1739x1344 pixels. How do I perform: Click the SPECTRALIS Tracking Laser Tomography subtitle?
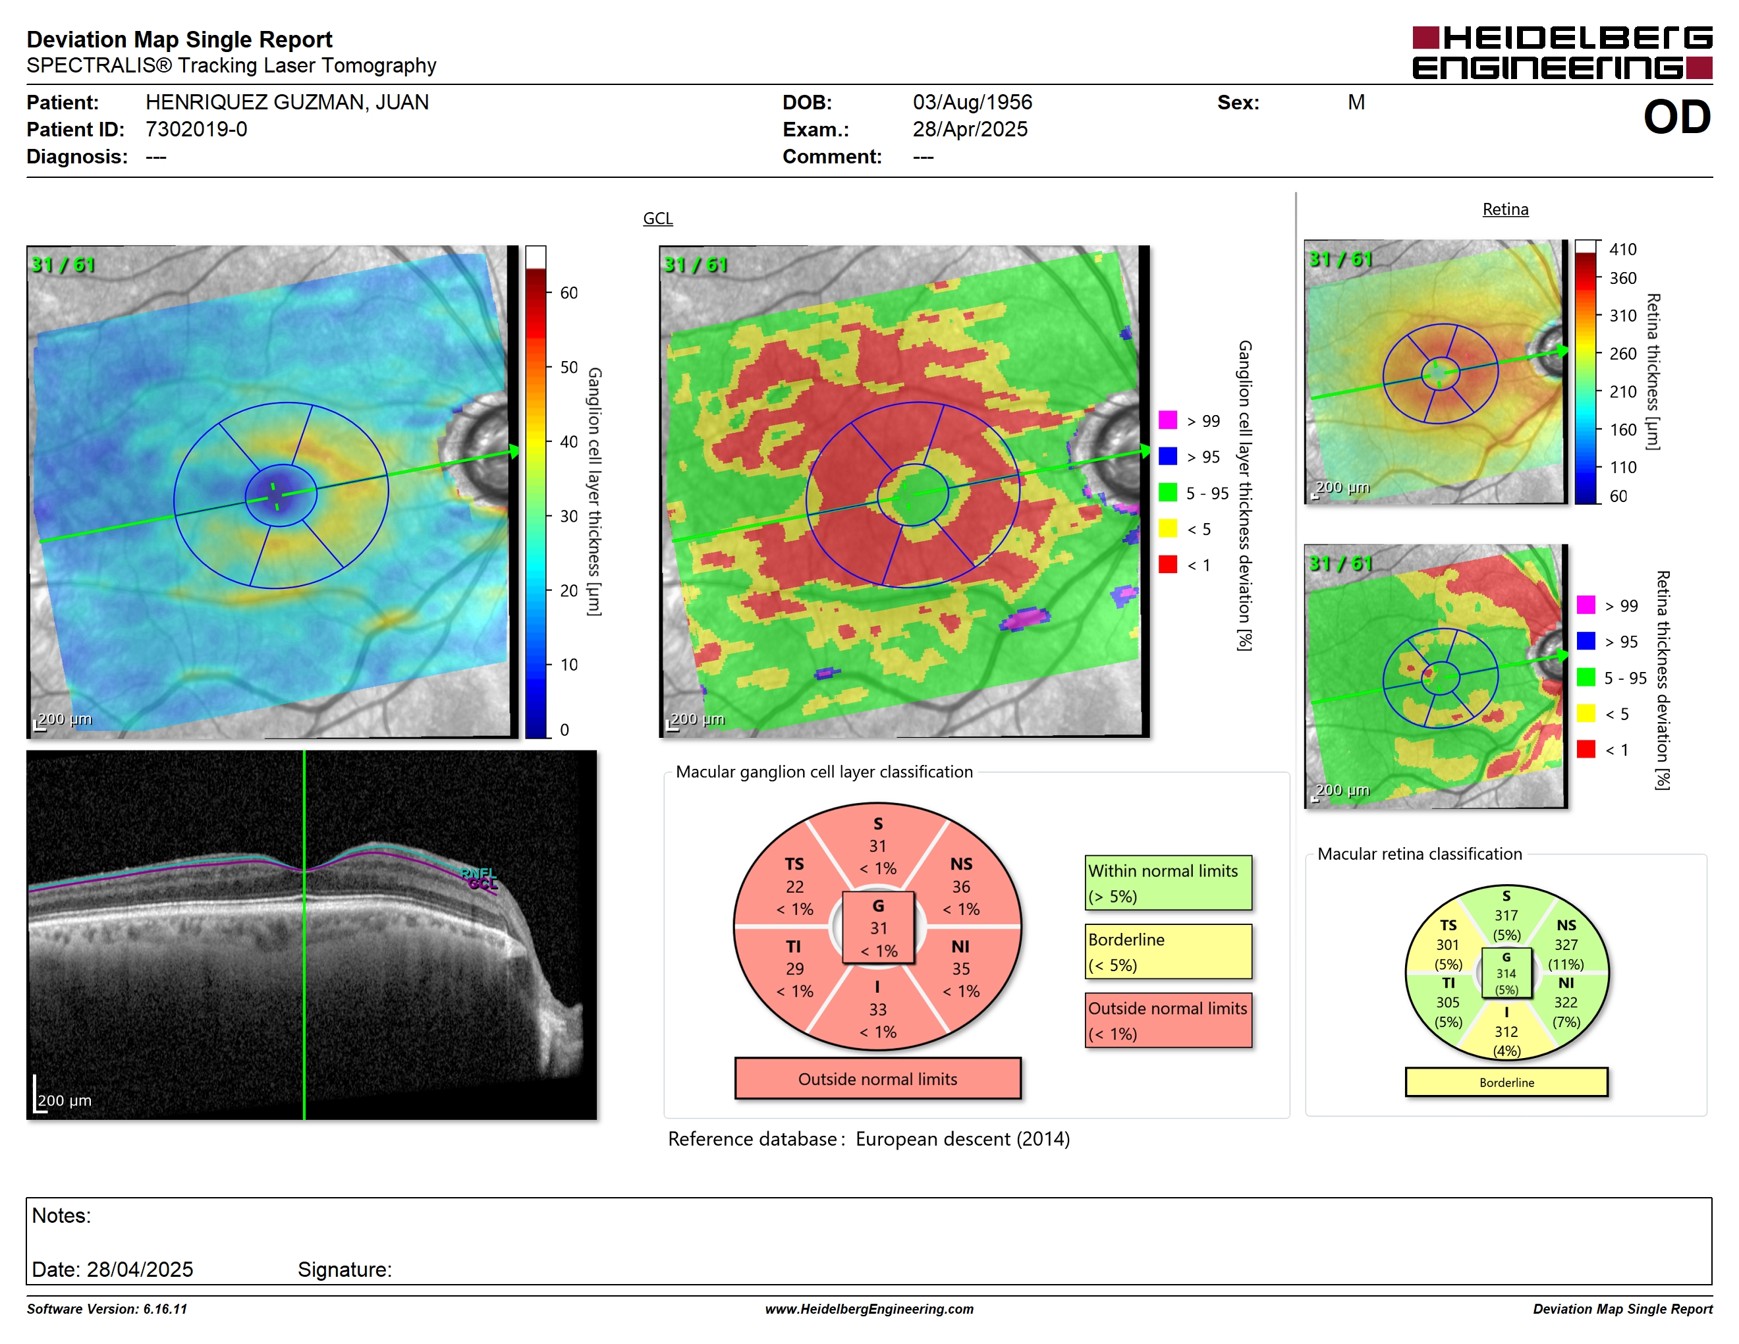[231, 65]
